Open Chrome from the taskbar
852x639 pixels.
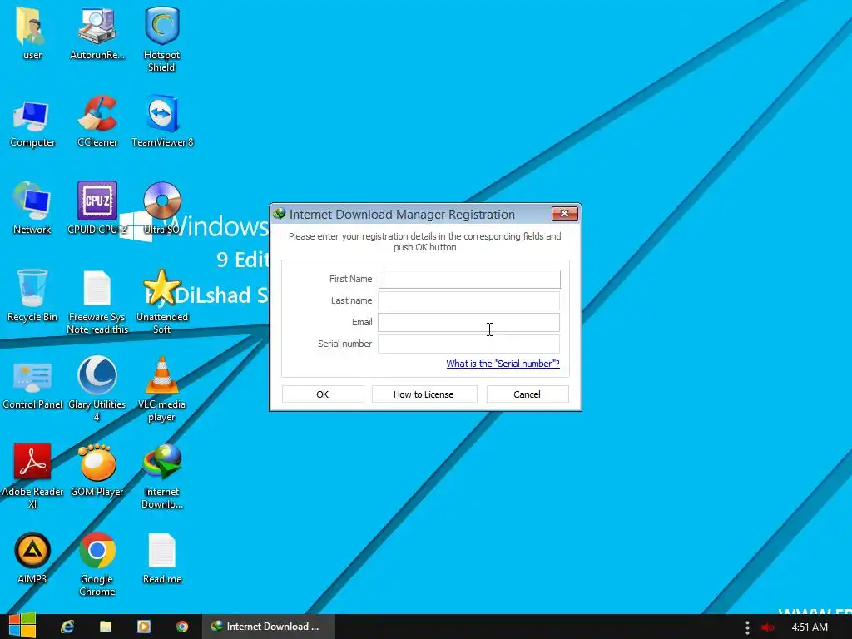pyautogui.click(x=182, y=627)
